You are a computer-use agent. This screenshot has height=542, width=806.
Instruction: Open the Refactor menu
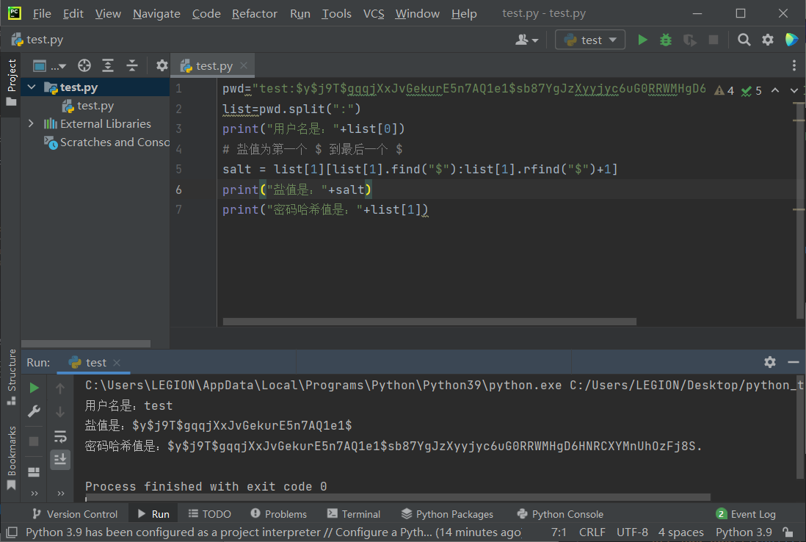pos(255,14)
